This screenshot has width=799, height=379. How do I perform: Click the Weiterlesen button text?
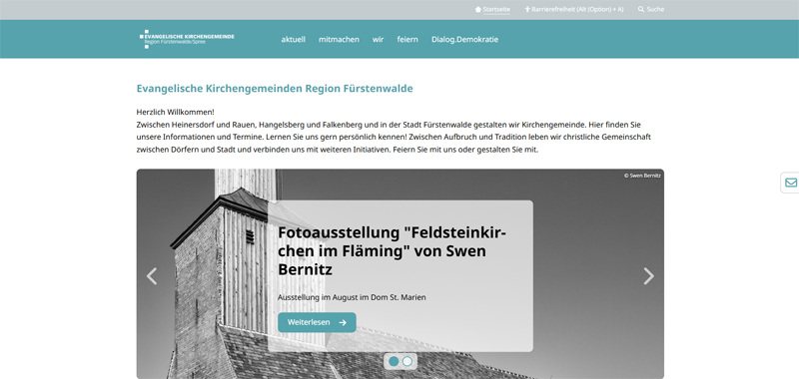point(309,322)
